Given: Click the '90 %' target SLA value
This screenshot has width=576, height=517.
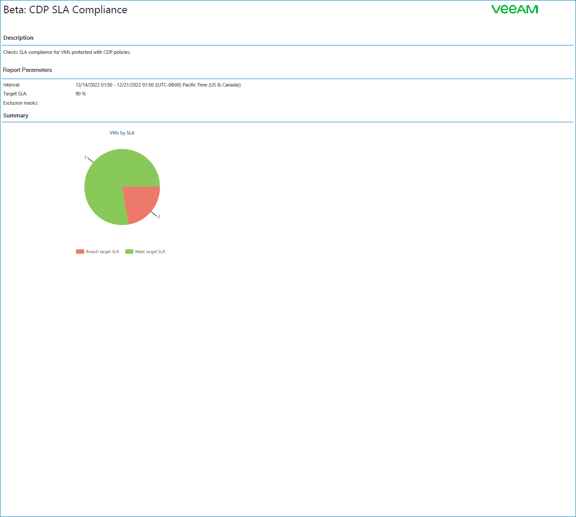Looking at the screenshot, I should tap(80, 94).
